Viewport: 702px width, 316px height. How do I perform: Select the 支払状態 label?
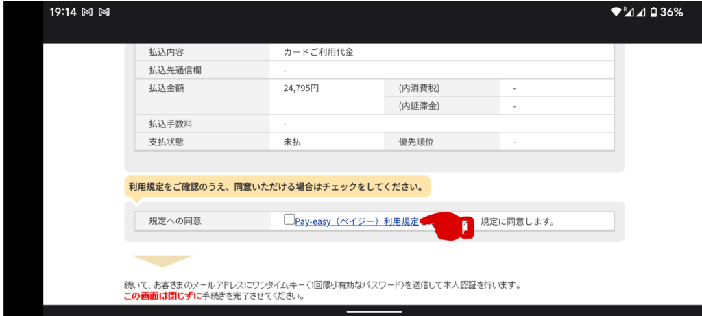(x=166, y=143)
